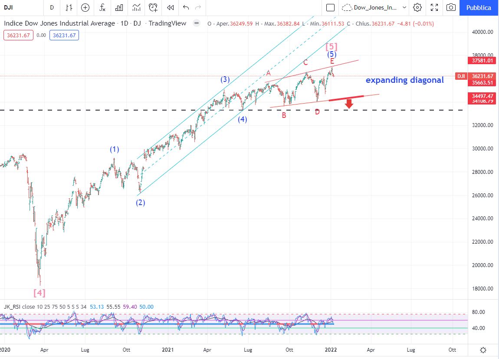
Task: Open the indicator templates icon
Action: (136, 7)
